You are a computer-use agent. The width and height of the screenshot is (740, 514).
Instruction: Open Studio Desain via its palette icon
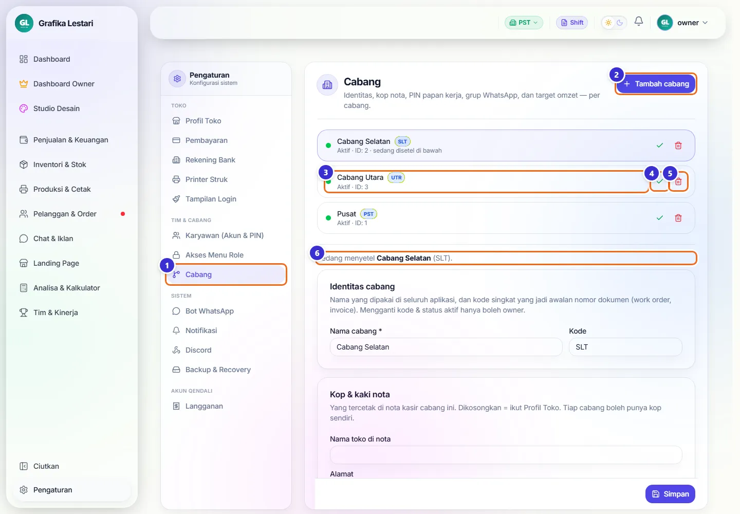pyautogui.click(x=24, y=108)
